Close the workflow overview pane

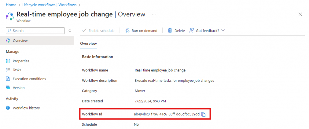click(300, 14)
